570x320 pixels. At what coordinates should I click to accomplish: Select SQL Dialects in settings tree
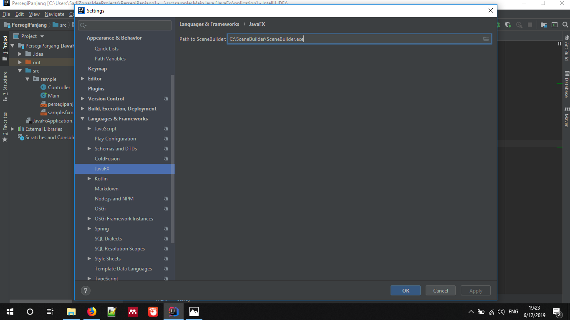(108, 239)
